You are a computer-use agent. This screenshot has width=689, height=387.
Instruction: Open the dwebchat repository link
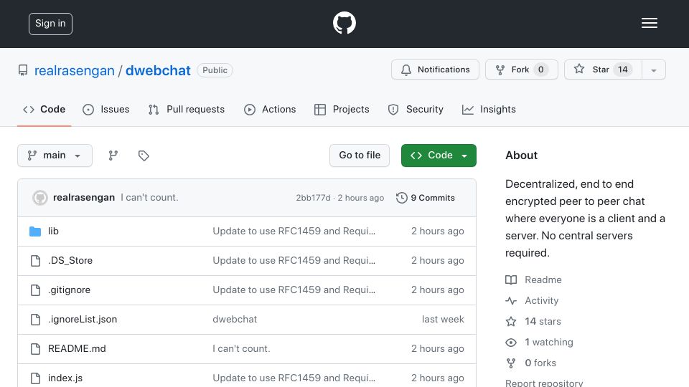158,70
